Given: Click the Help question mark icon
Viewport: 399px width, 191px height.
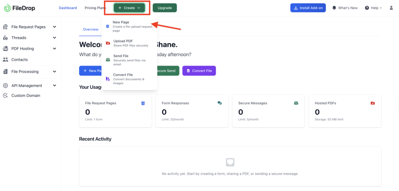Looking at the screenshot, I should click(x=367, y=8).
